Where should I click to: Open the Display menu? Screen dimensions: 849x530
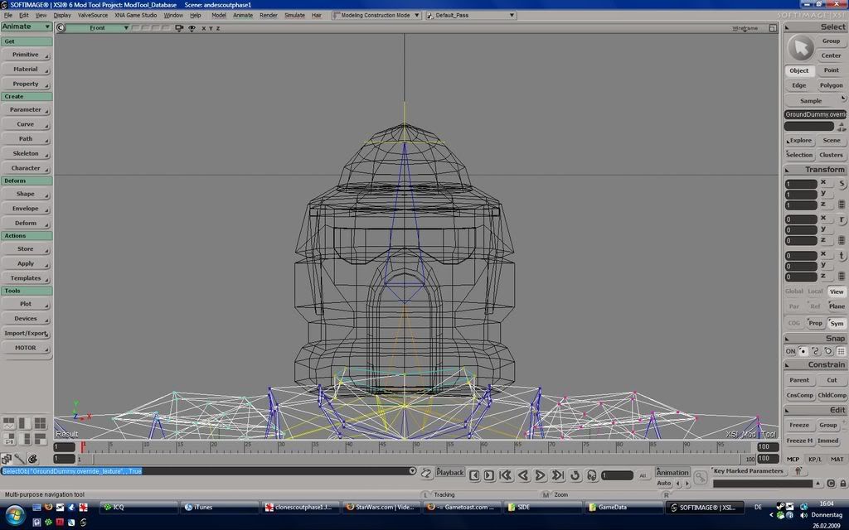pos(62,15)
